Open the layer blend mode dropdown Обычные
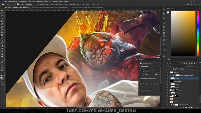Screen dimensions: 201x113 pyautogui.click(x=176, y=66)
